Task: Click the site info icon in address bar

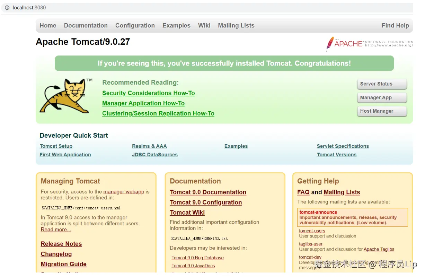Action: pyautogui.click(x=7, y=8)
